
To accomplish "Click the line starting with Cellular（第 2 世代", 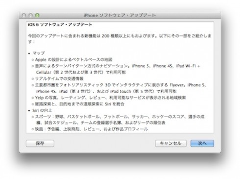I will (x=81, y=72).
